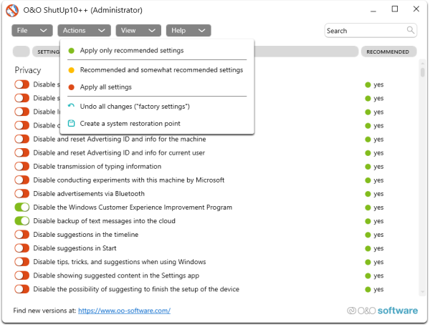Image resolution: width=430 pixels, height=327 pixels.
Task: Click the blank column header button at left
Action: point(21,52)
